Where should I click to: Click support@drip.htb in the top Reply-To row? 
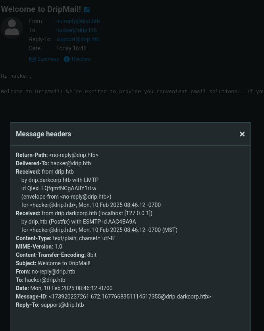pos(77,39)
